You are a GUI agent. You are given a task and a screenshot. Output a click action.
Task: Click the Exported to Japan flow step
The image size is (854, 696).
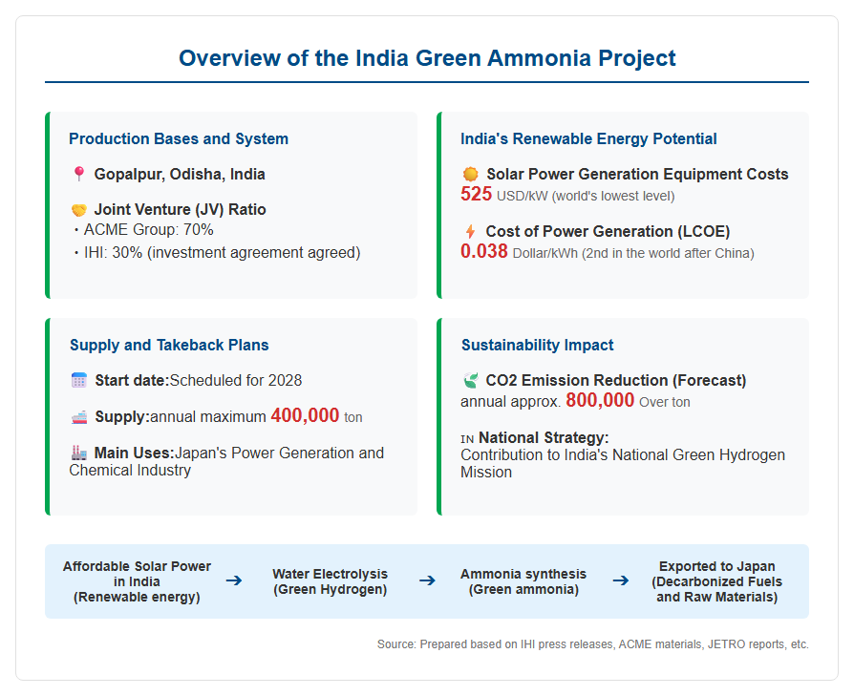coord(716,581)
